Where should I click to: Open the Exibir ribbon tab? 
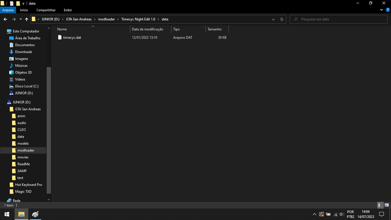68,10
